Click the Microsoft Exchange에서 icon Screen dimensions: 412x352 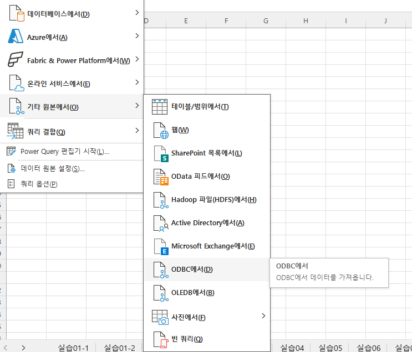[160, 246]
